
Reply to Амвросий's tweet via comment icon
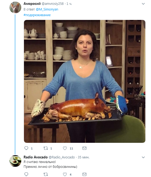click(x=26, y=148)
